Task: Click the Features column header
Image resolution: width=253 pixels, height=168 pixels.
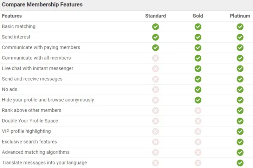Action: coord(12,16)
